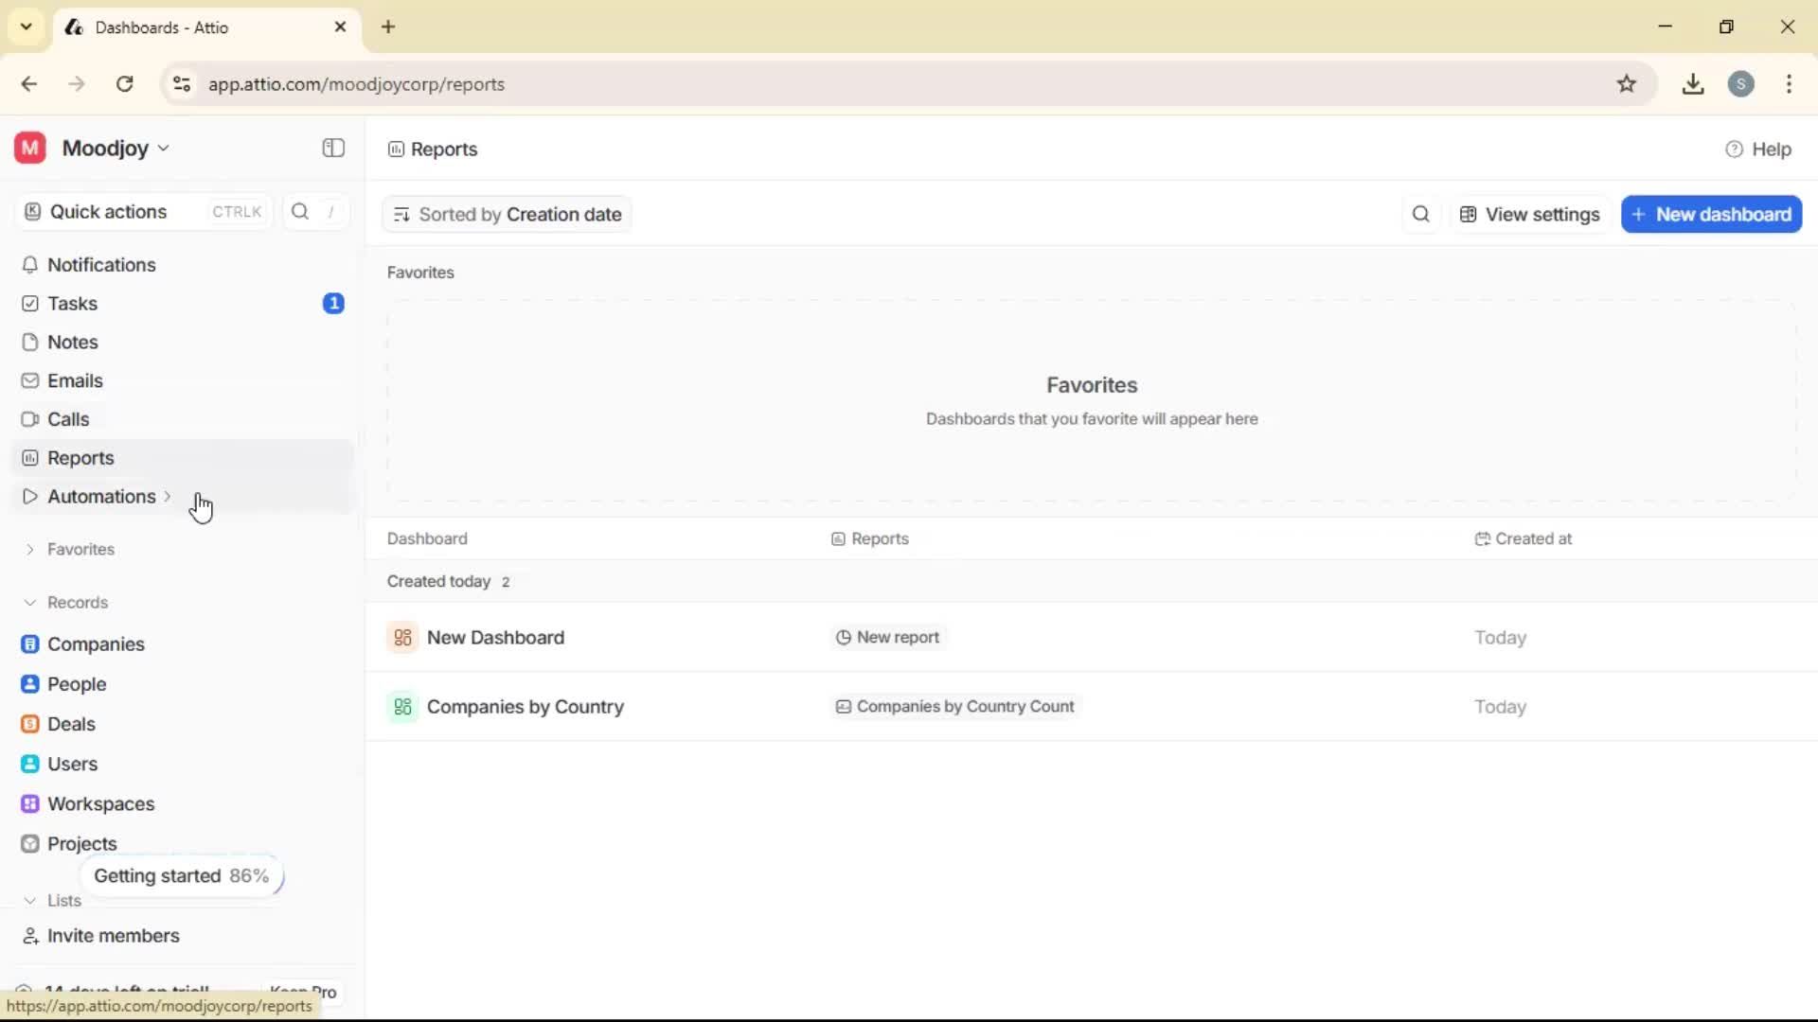Click the New dashboard button

pos(1711,214)
